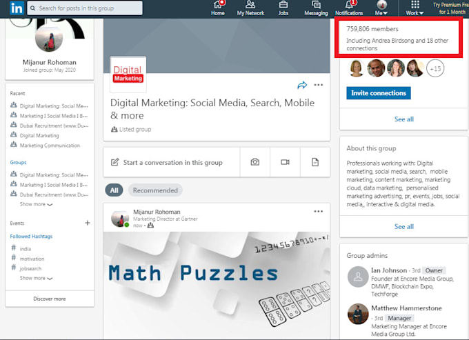Open the Notifications bell icon

point(349,8)
